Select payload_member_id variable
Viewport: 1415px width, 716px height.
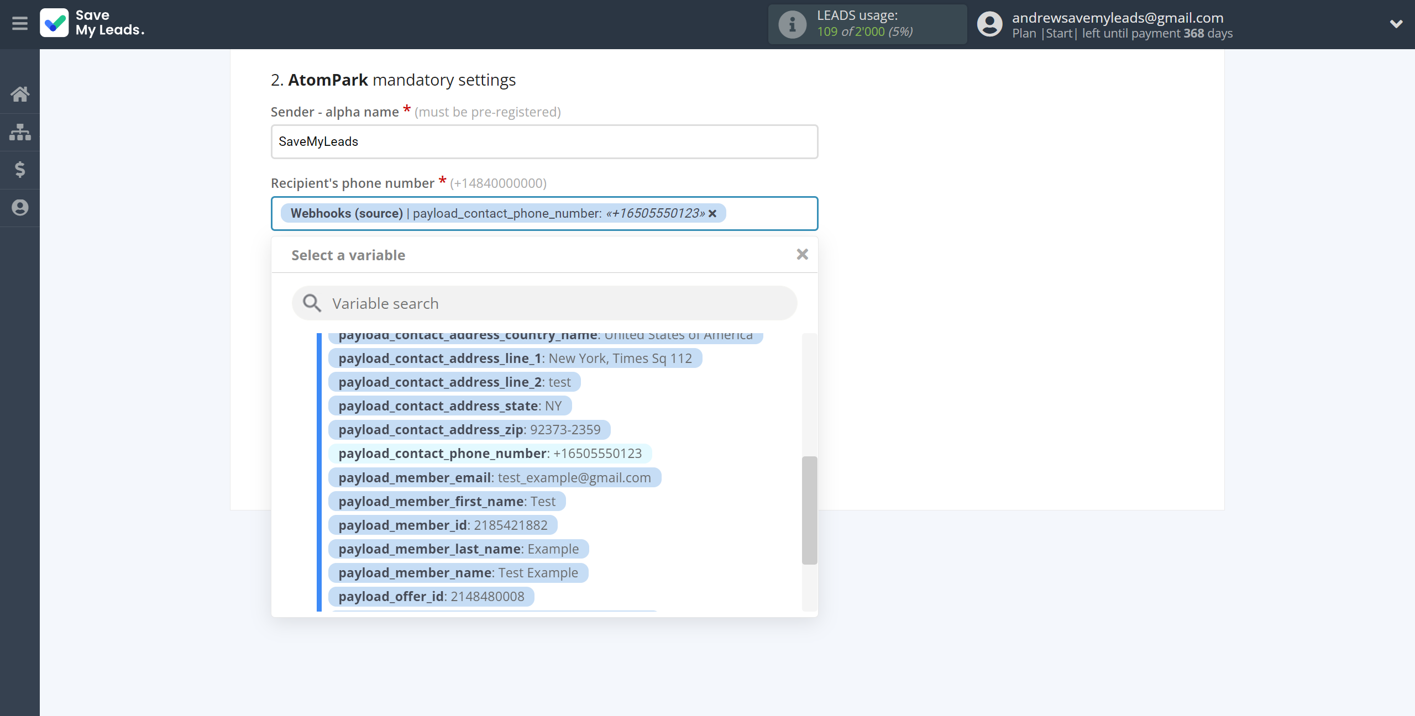coord(443,525)
